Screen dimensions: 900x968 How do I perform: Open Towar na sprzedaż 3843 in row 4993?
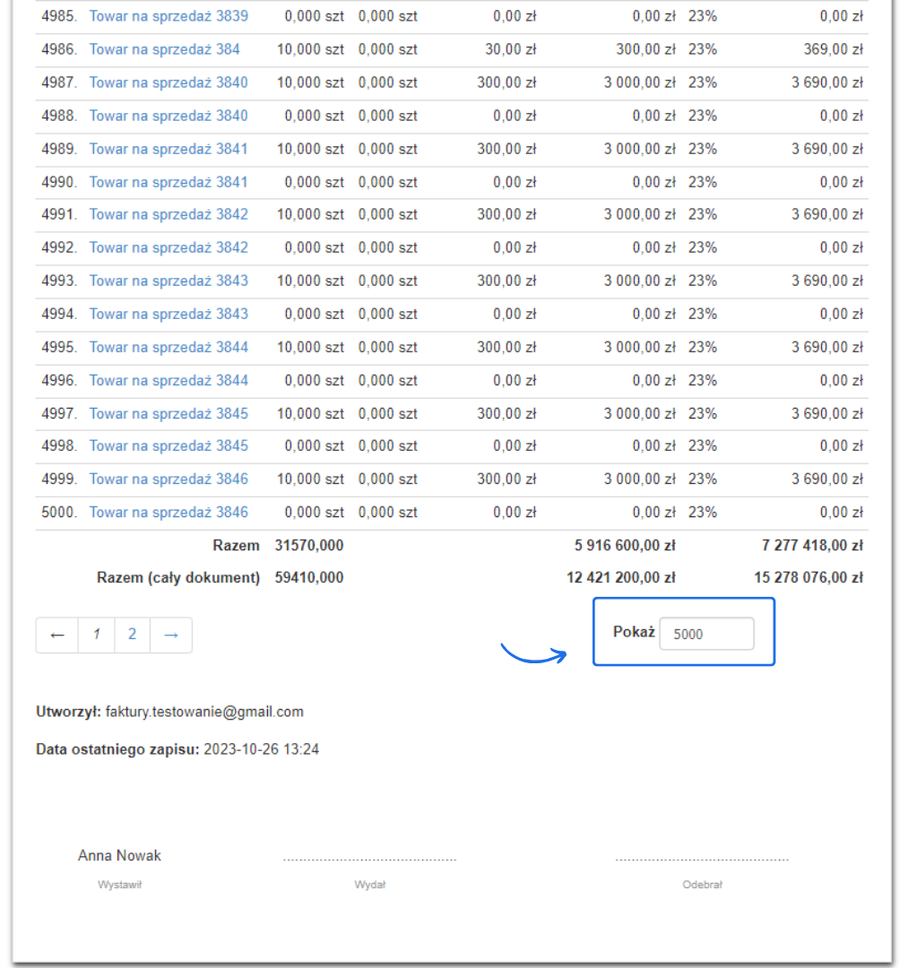169,281
